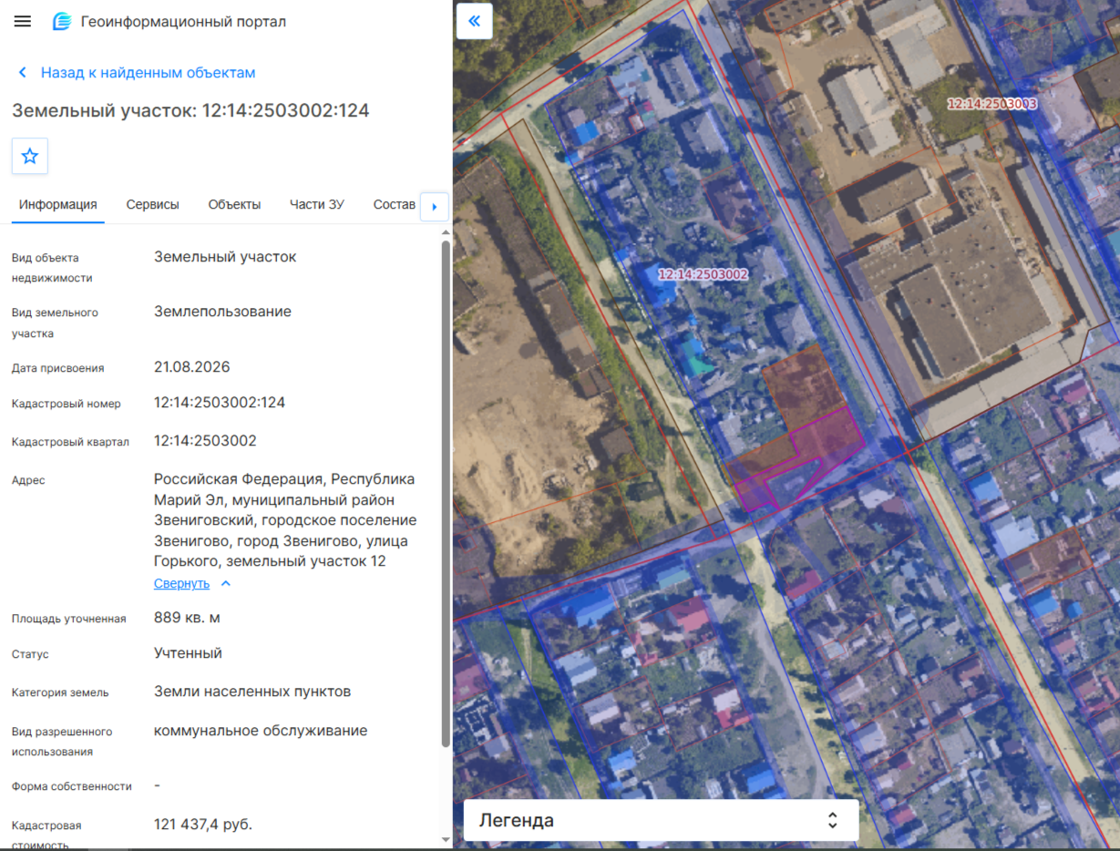The height and width of the screenshot is (851, 1120).
Task: Click the 12:14:2503002 quarter label on map
Action: coord(703,274)
